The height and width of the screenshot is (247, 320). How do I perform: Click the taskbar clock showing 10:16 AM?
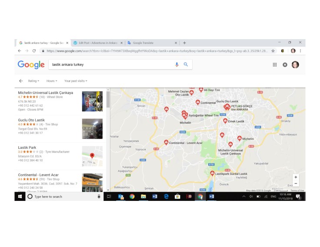tap(285, 197)
